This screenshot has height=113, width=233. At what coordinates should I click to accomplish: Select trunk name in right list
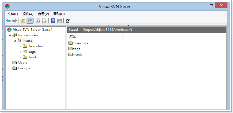coord(77,55)
